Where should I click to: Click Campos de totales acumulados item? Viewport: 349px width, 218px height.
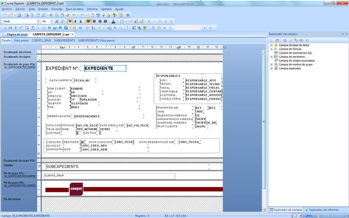297,61
